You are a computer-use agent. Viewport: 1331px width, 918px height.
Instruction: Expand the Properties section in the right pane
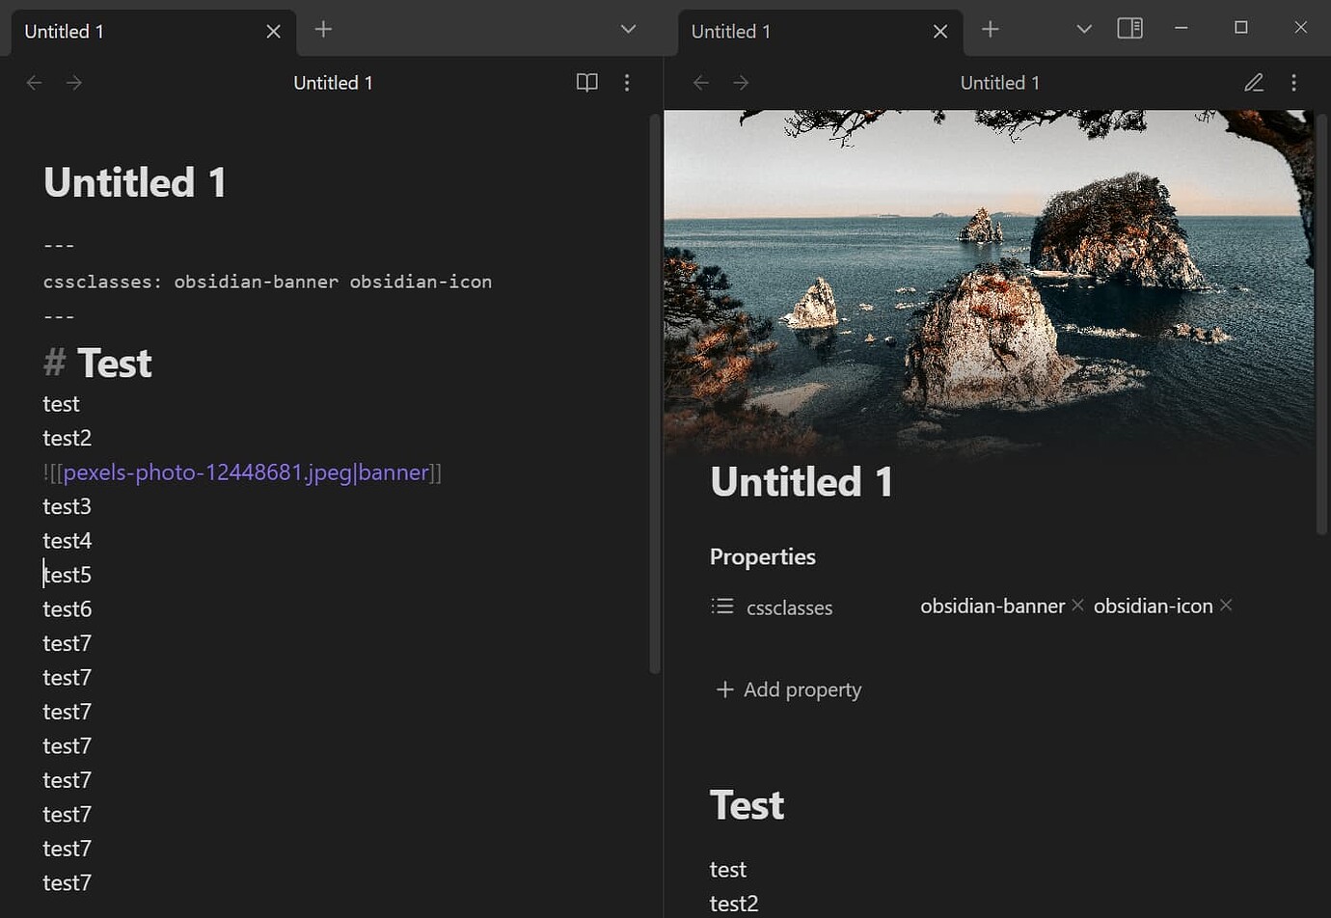pyautogui.click(x=762, y=556)
